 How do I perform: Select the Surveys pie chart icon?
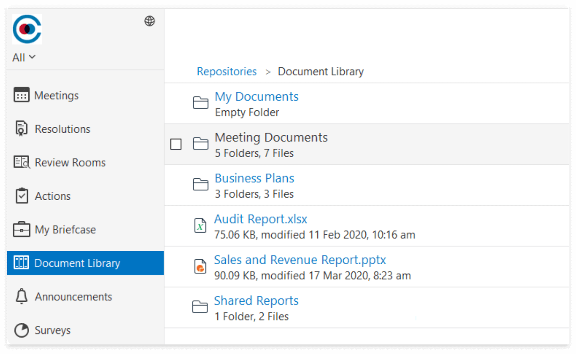[21, 330]
